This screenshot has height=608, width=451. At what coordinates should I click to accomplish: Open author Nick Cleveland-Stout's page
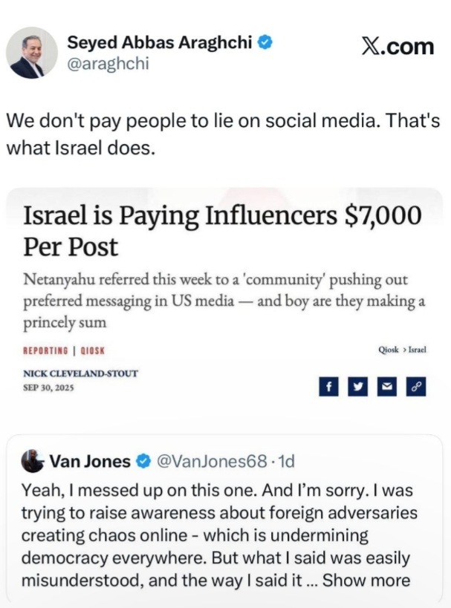coord(81,373)
